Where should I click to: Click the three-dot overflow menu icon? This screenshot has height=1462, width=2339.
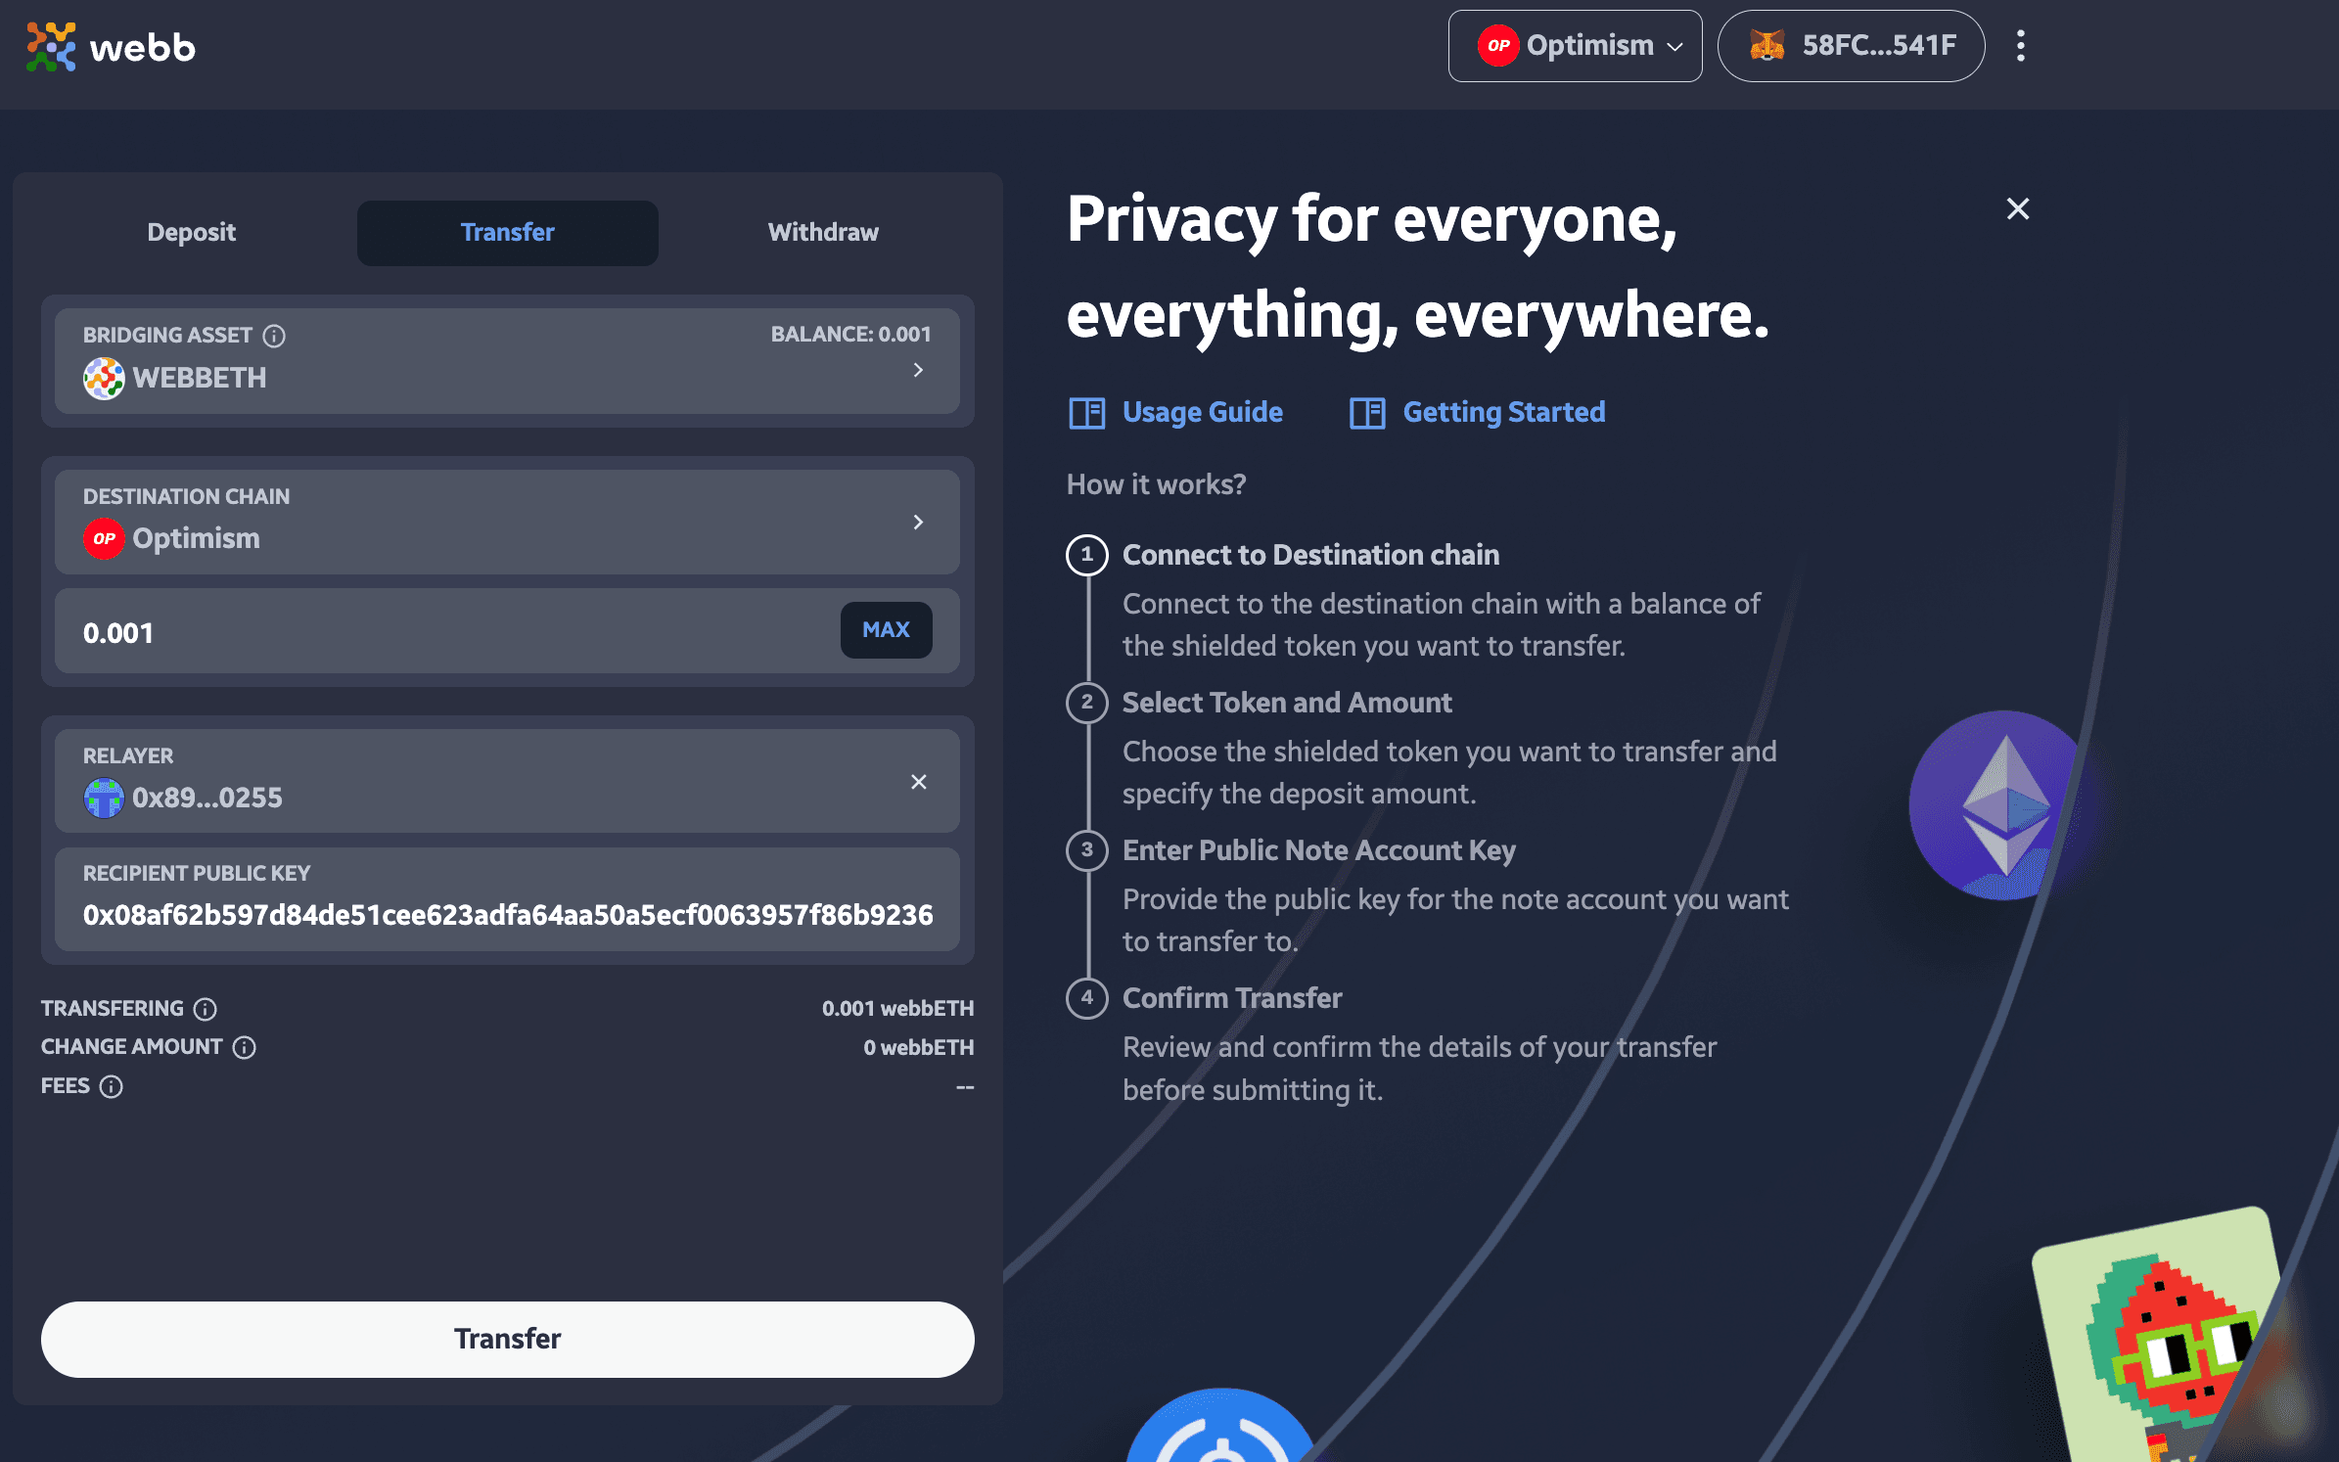tap(2023, 45)
